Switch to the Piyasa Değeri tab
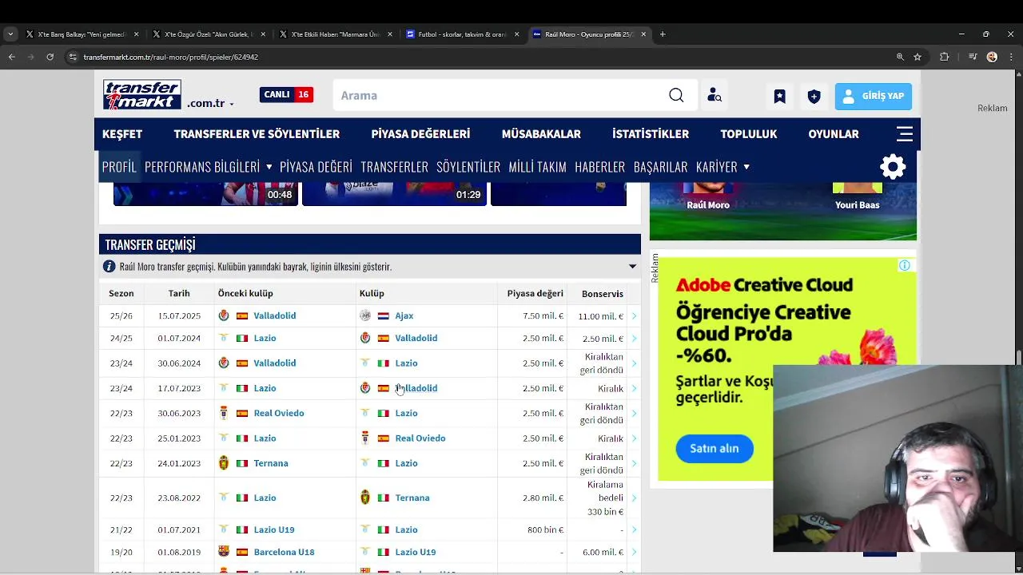Image resolution: width=1023 pixels, height=575 pixels. pos(316,167)
